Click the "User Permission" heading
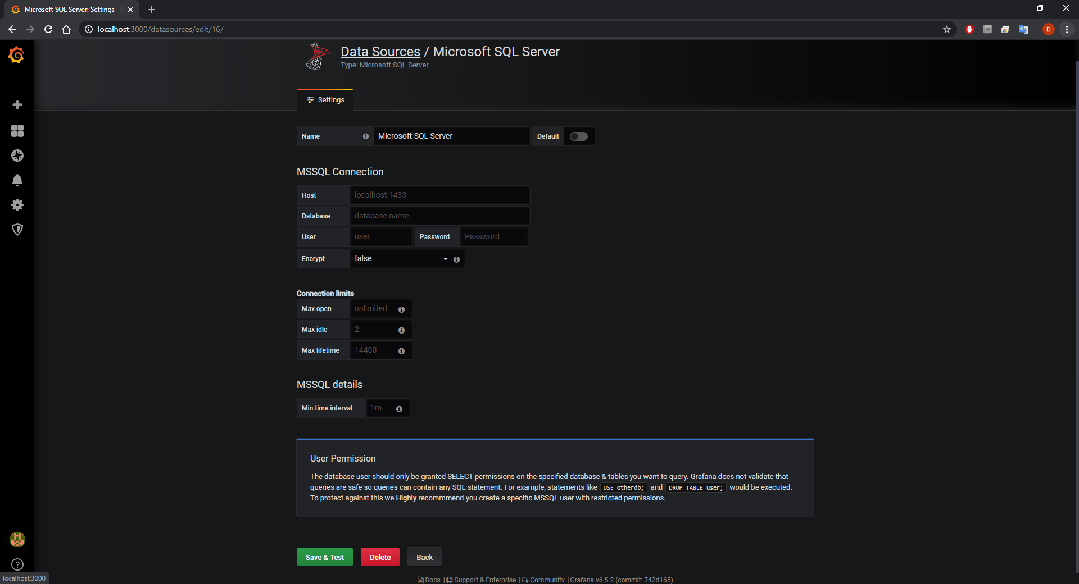 pyautogui.click(x=343, y=459)
